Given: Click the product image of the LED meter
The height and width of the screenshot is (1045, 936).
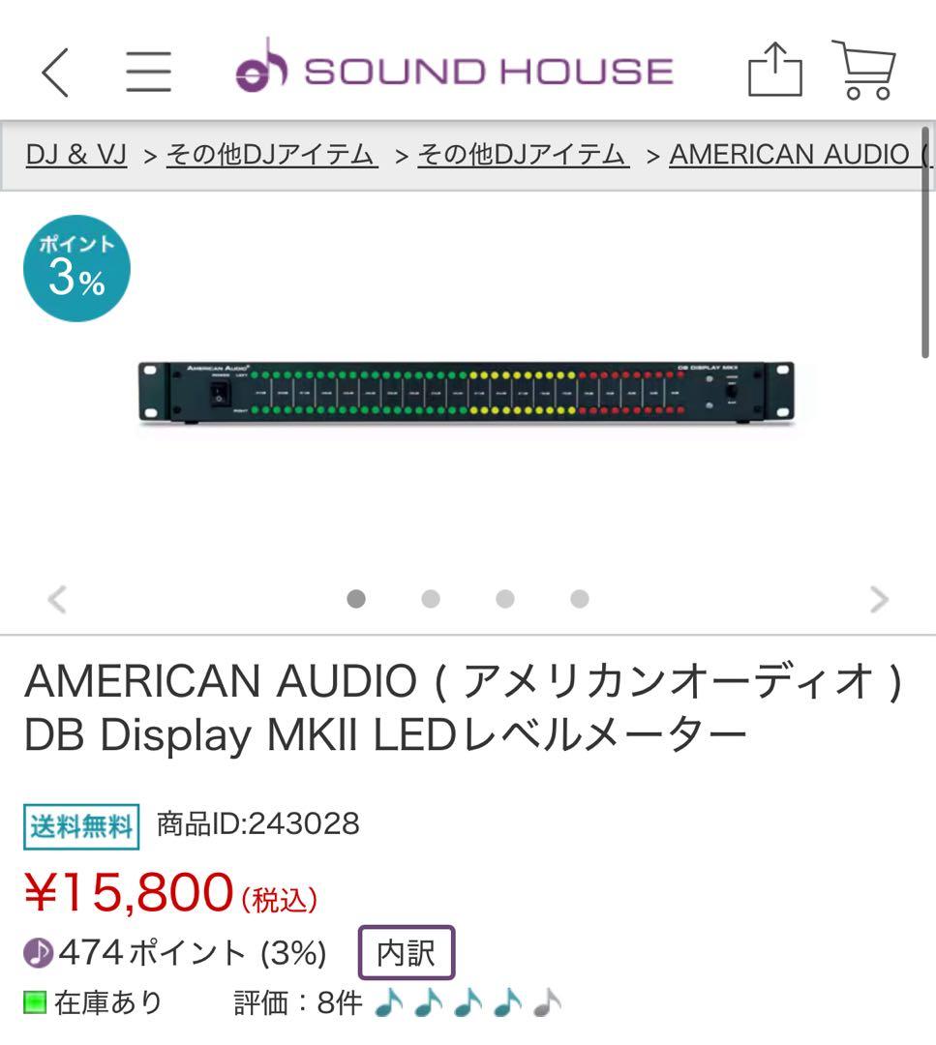Looking at the screenshot, I should pyautogui.click(x=468, y=392).
